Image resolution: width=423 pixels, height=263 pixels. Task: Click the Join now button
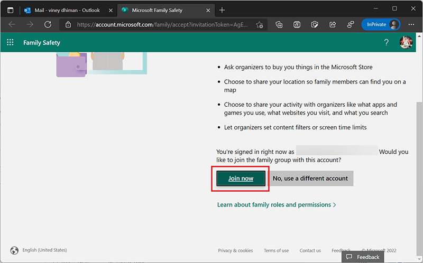click(x=241, y=179)
